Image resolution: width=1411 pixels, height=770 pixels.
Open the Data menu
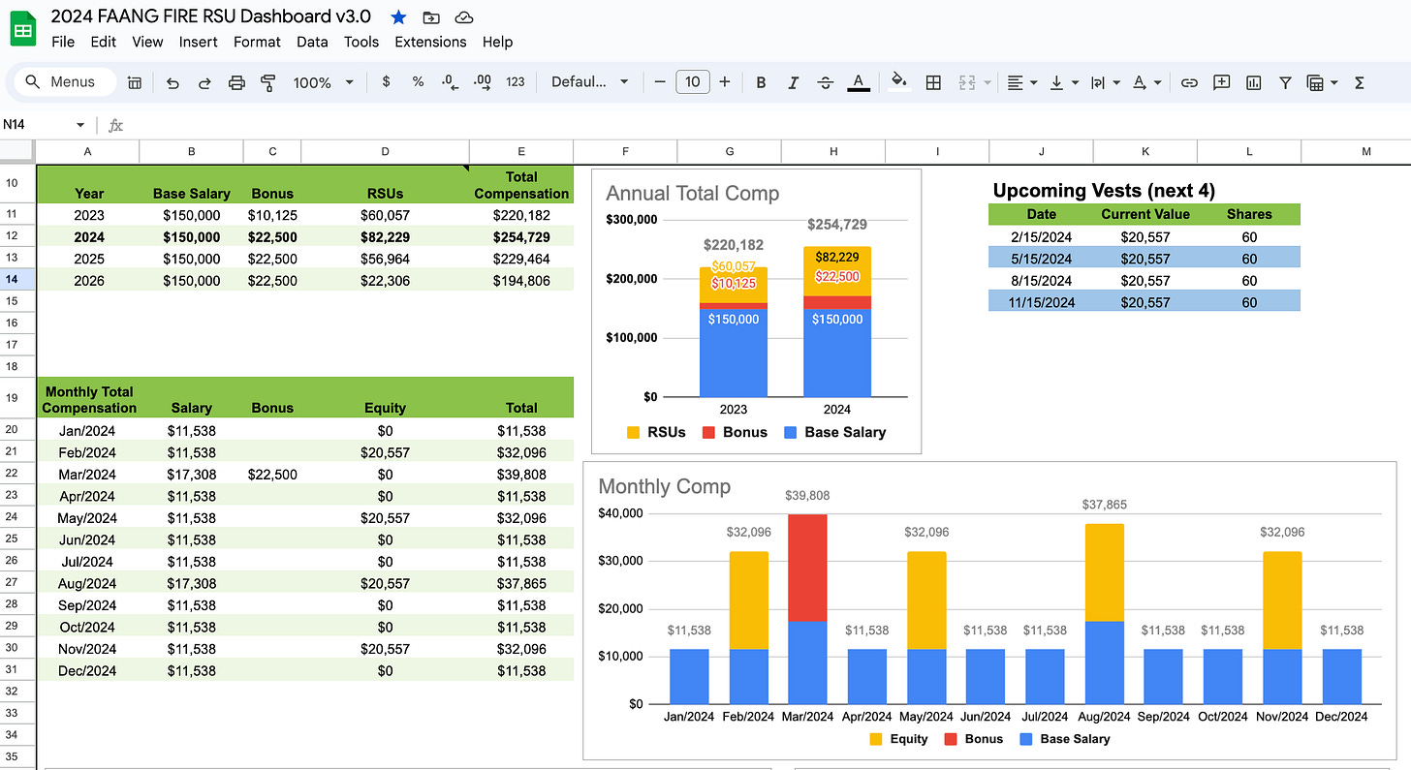point(312,42)
